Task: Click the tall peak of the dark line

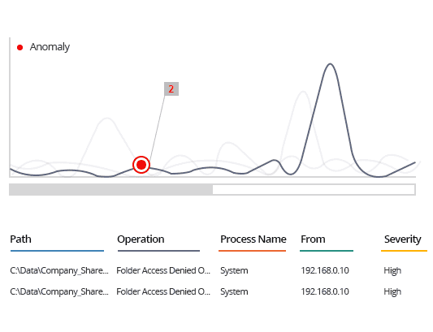Action: [330, 64]
